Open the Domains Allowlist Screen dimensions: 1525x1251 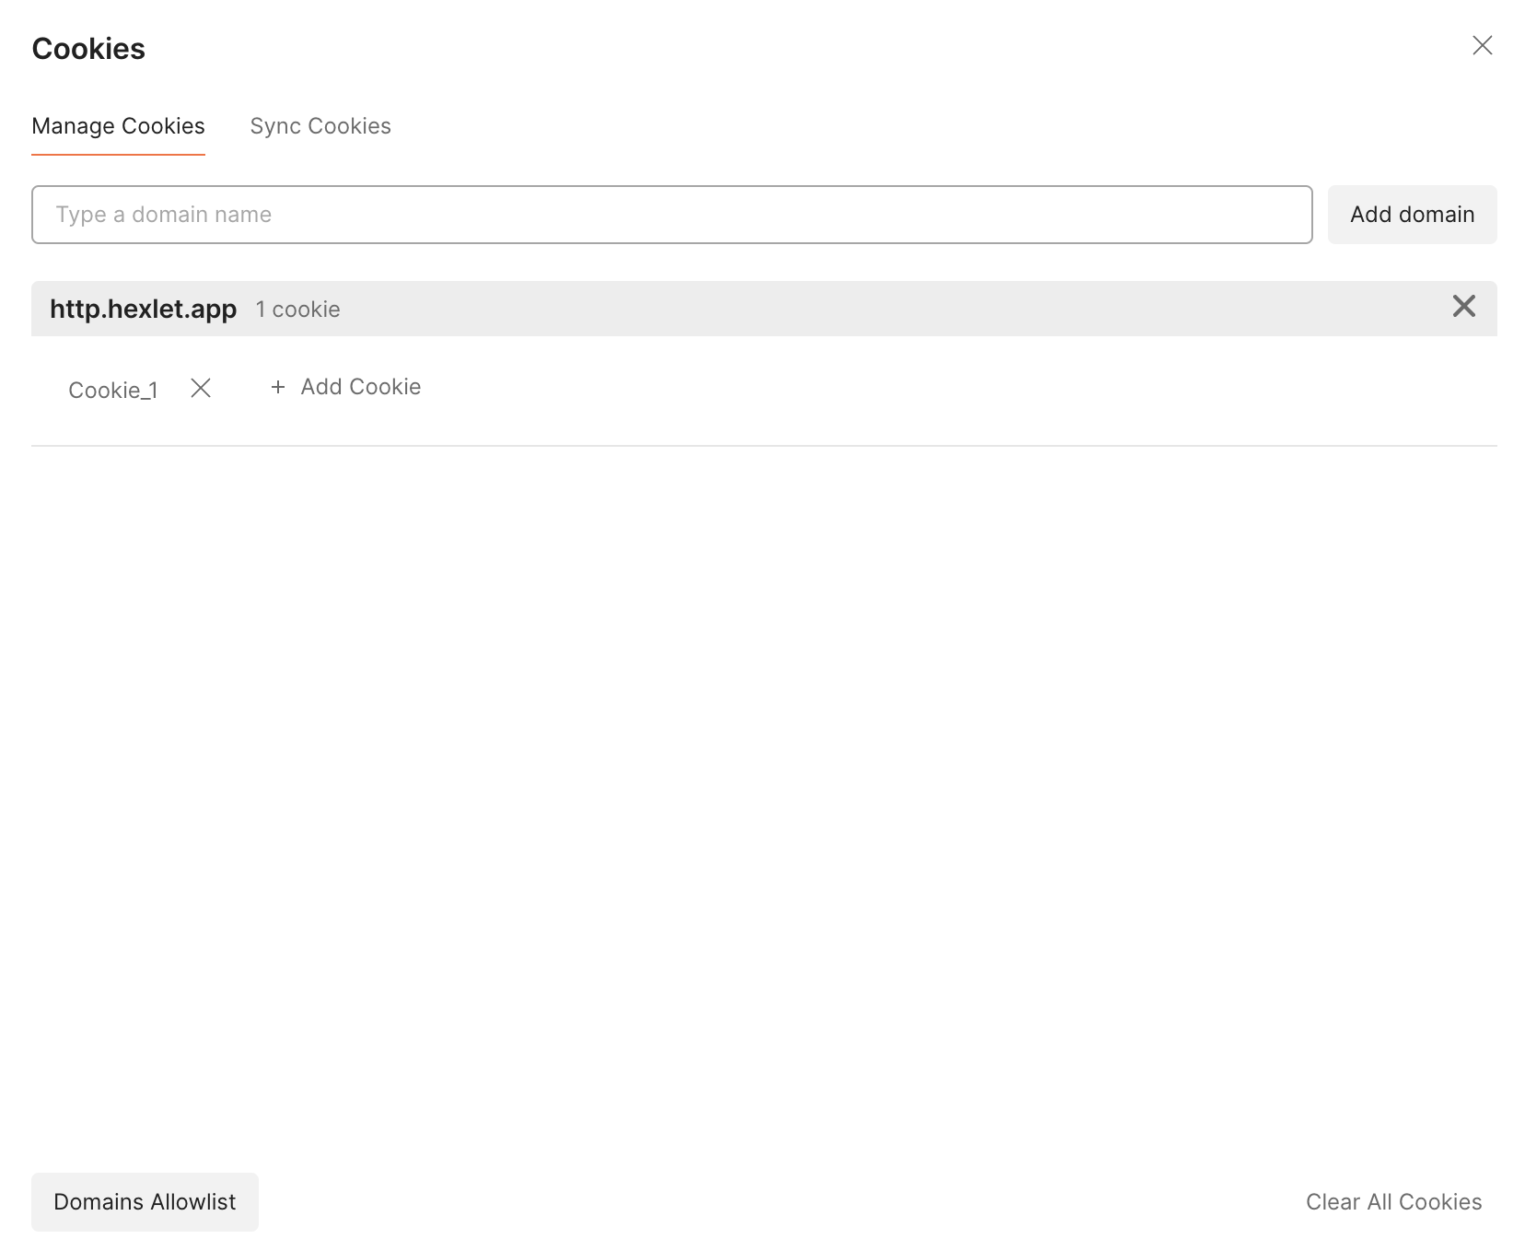coord(145,1201)
